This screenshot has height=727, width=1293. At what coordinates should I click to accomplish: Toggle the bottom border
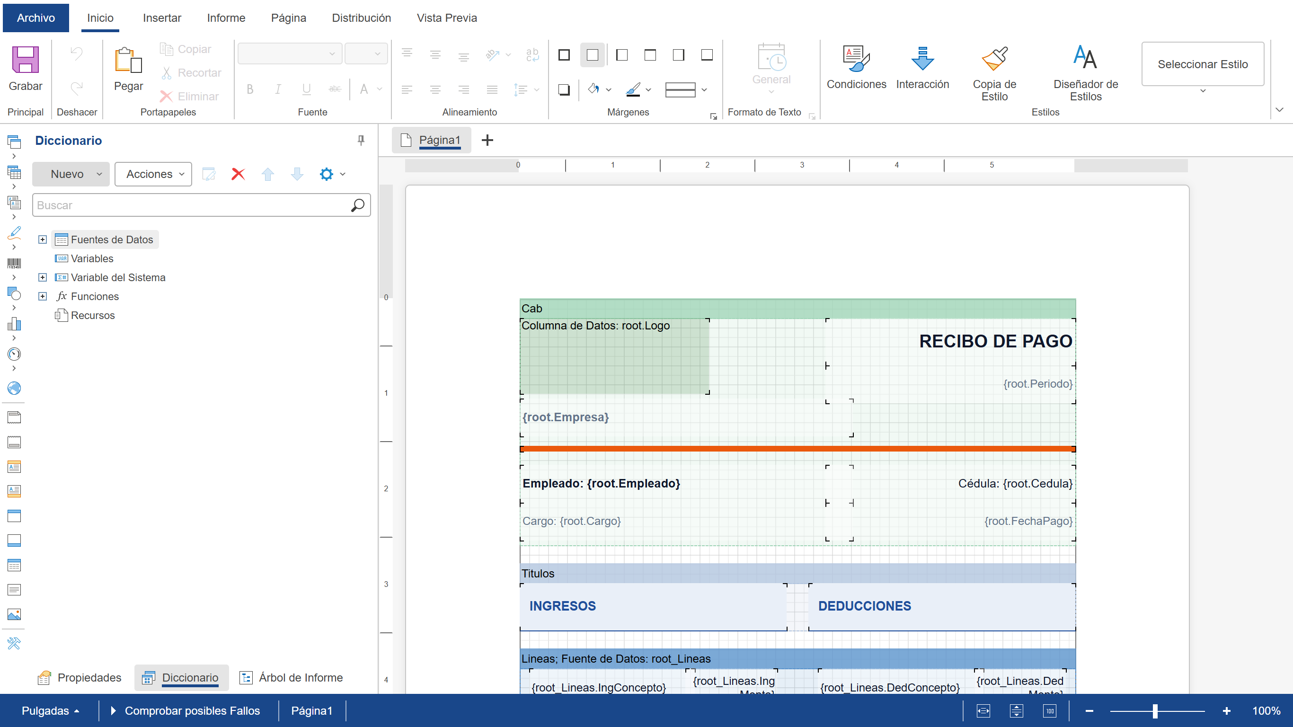pyautogui.click(x=707, y=55)
